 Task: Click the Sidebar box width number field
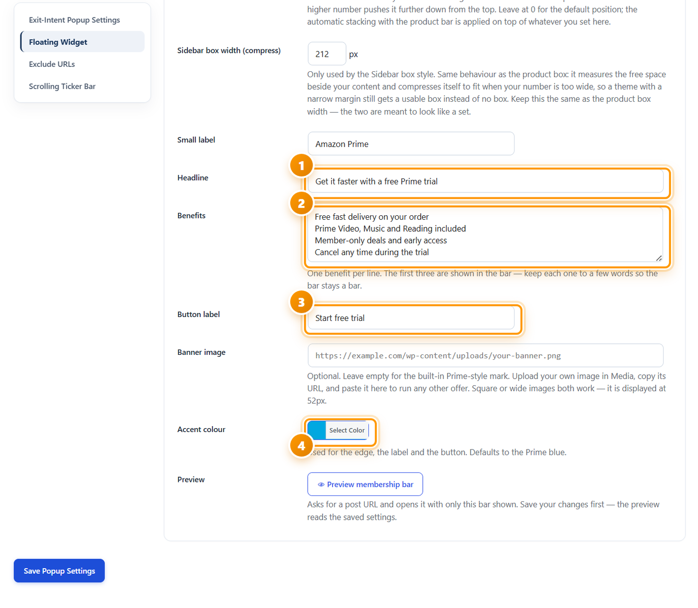click(x=327, y=54)
